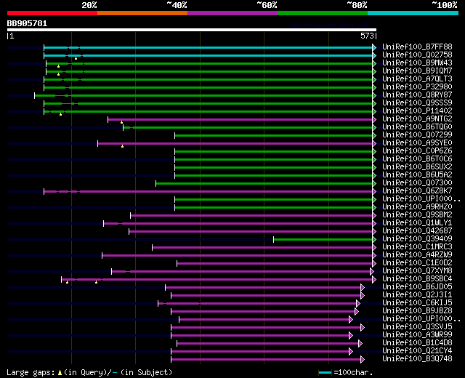Select the white start tick of UniRef100_Q8RY87 alignment

click(x=34, y=95)
